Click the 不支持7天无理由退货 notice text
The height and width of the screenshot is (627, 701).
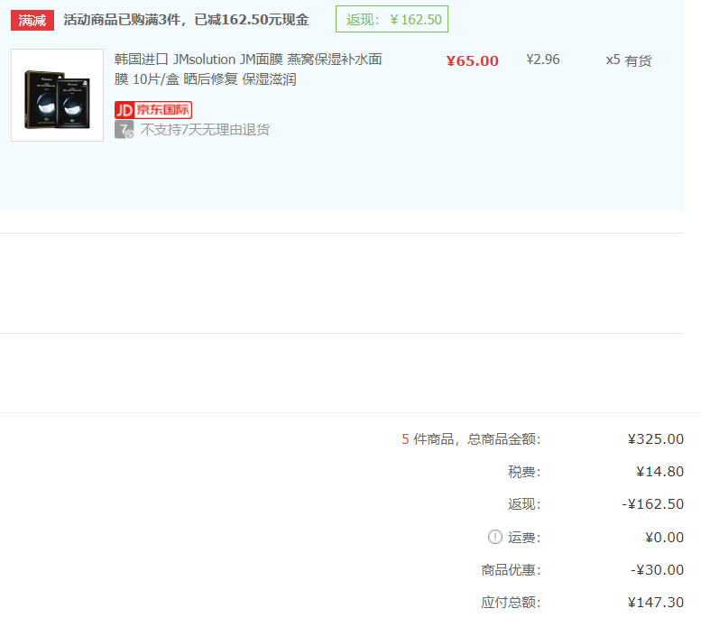[205, 130]
